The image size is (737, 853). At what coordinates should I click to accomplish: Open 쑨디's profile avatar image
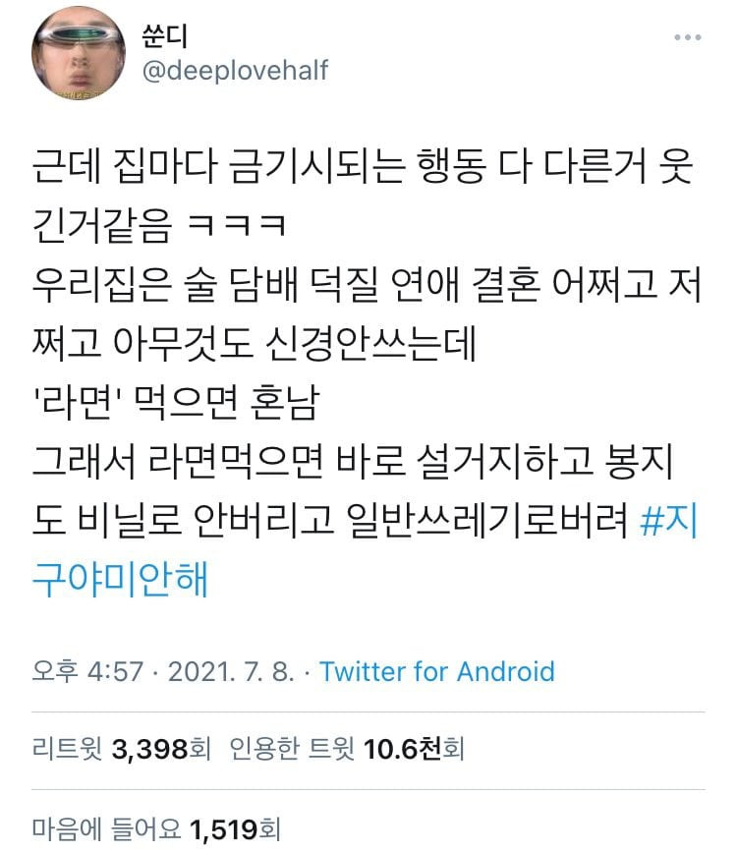pos(79,53)
